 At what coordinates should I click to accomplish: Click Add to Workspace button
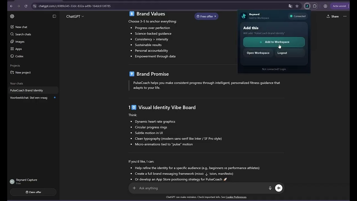274,42
